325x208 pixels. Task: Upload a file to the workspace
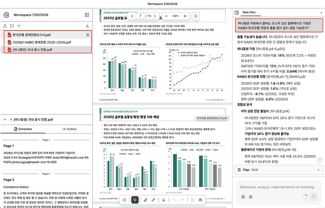coord(4,26)
